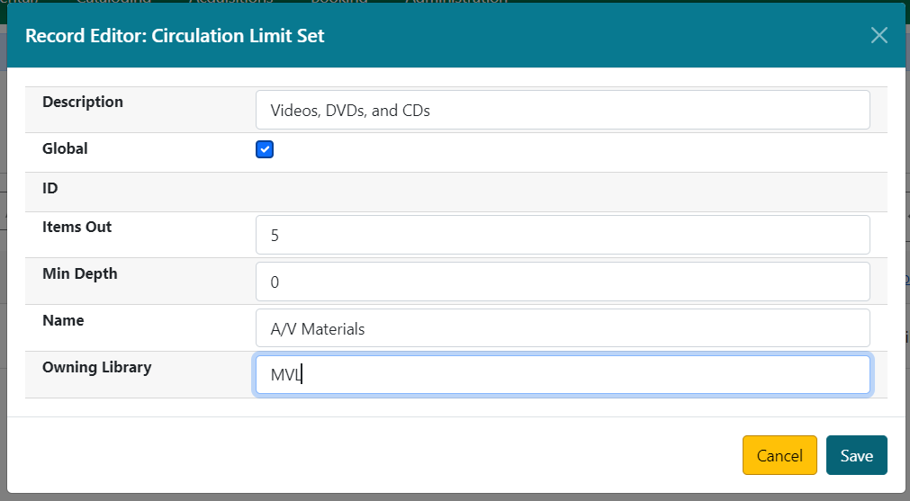Uncheck the Global checkbox
Viewport: 910px width, 501px height.
(x=265, y=149)
